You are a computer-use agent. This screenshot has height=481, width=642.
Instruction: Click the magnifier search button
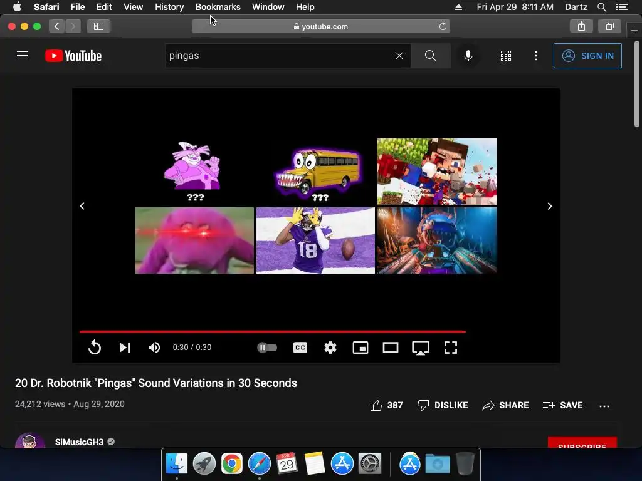pos(430,56)
